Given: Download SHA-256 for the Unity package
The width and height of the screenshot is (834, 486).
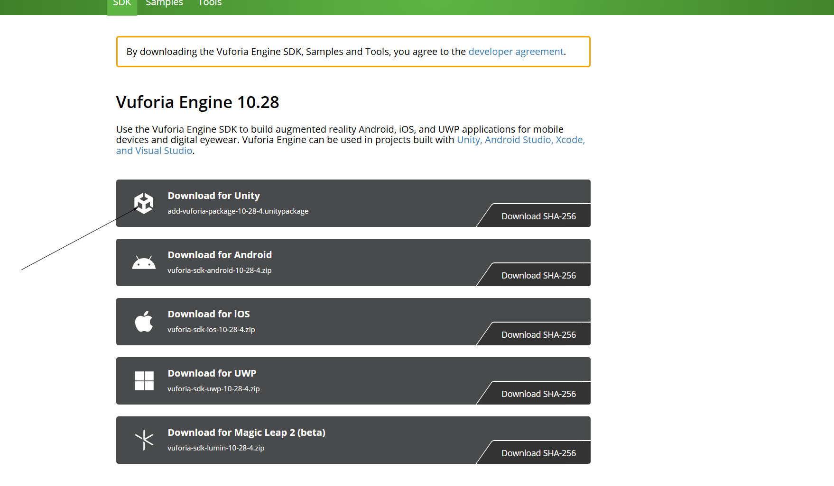Looking at the screenshot, I should pyautogui.click(x=538, y=216).
